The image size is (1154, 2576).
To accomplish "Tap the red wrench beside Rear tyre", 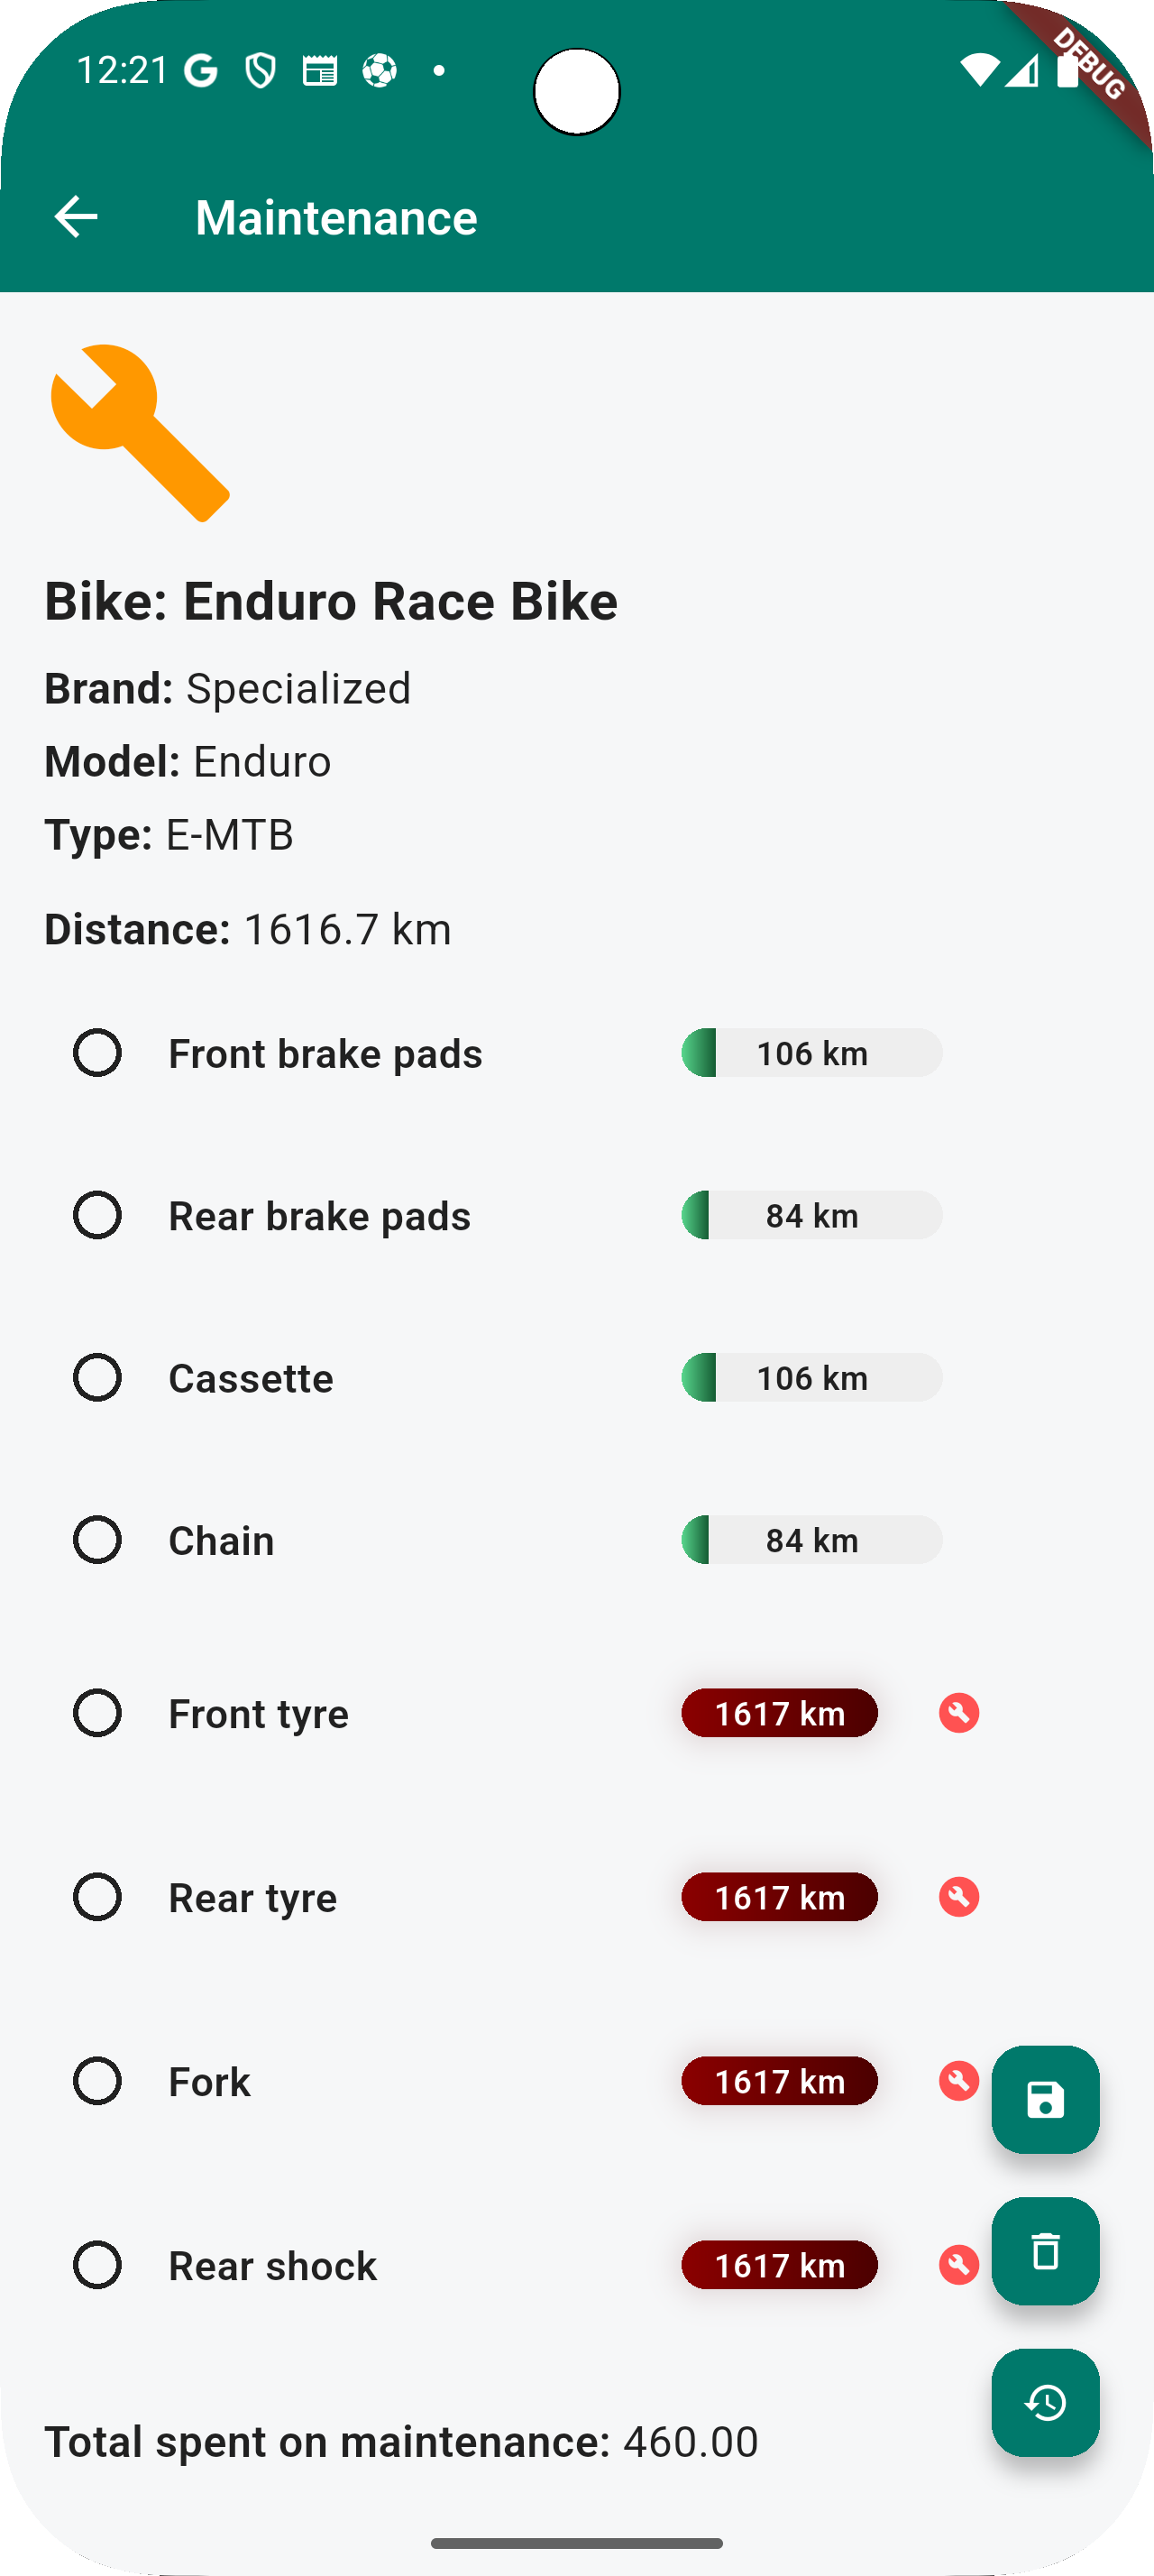I will coord(958,1897).
